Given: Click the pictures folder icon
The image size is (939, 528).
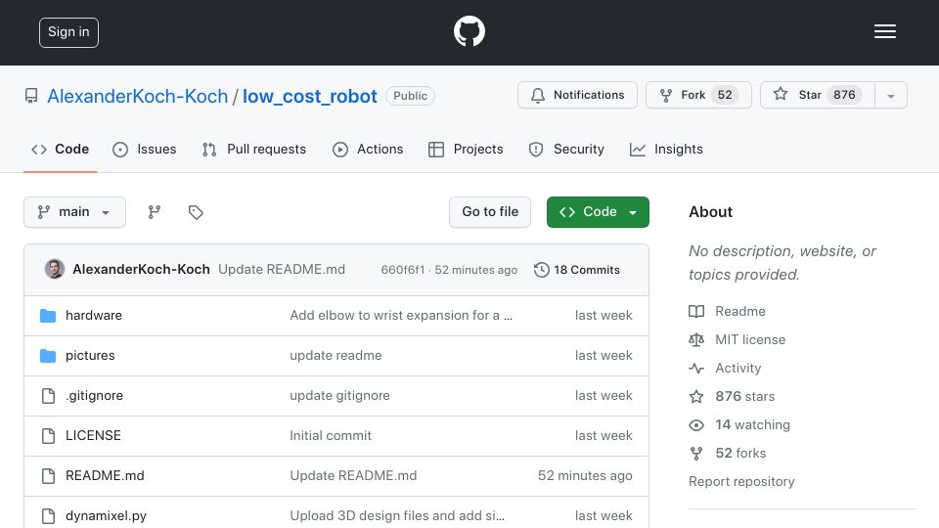Looking at the screenshot, I should [x=48, y=356].
